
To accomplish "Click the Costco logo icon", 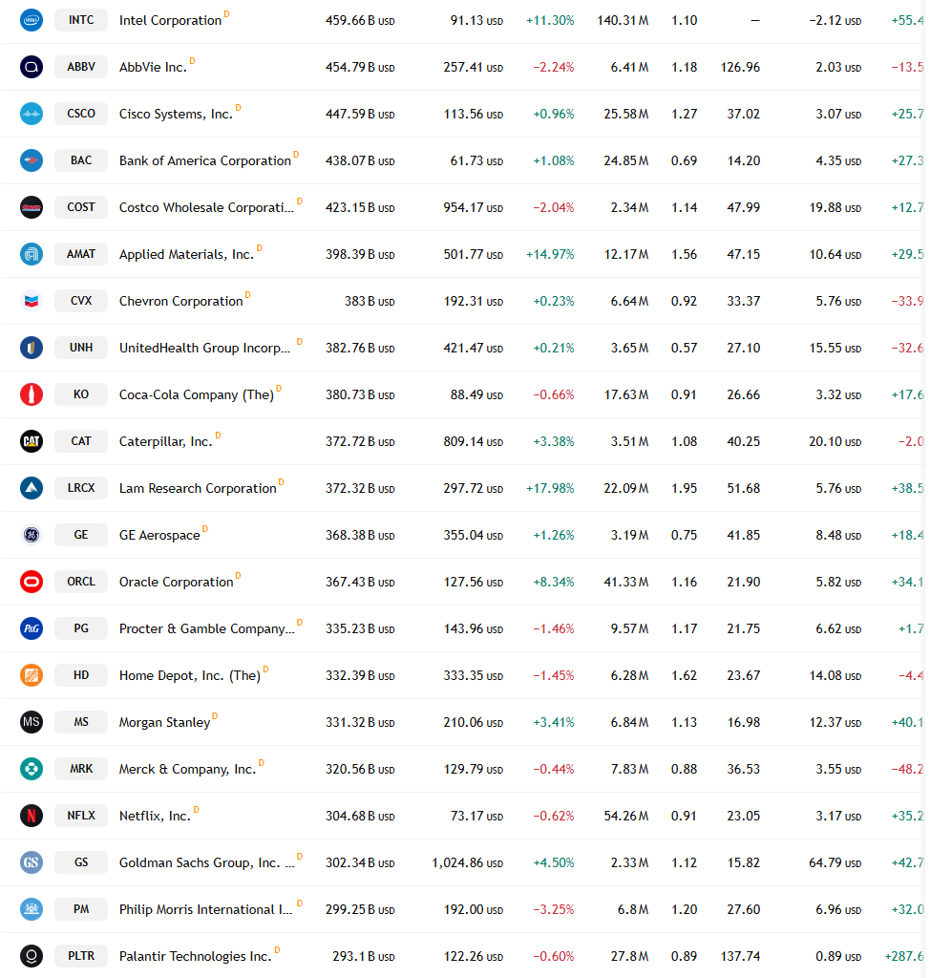I will [32, 207].
